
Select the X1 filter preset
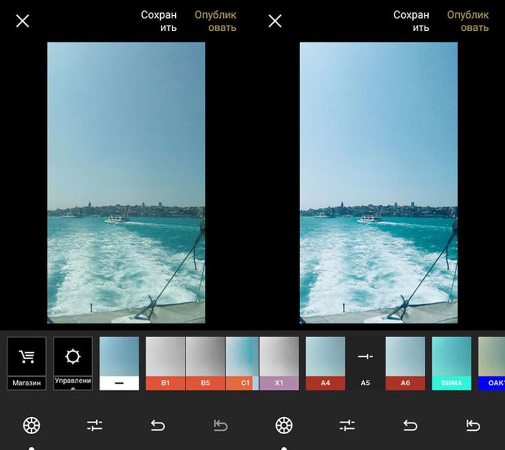279,363
